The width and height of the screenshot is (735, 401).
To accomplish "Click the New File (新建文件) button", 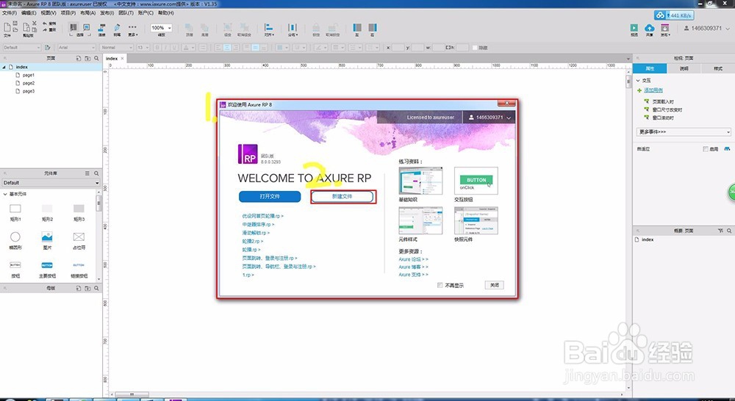I will tap(343, 197).
